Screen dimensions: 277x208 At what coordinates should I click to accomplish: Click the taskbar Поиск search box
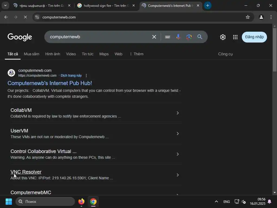tap(45, 201)
